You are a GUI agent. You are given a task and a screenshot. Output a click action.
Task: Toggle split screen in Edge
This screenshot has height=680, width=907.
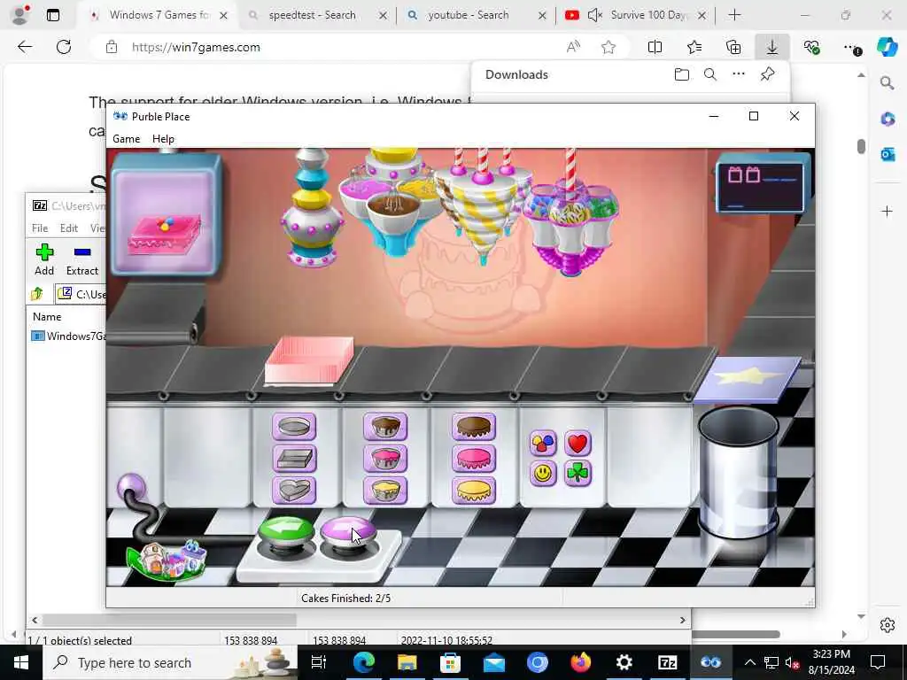point(655,48)
